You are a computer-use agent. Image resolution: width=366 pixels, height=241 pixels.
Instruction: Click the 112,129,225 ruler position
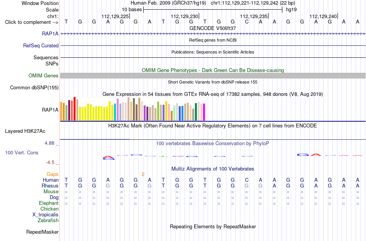tap(115, 16)
